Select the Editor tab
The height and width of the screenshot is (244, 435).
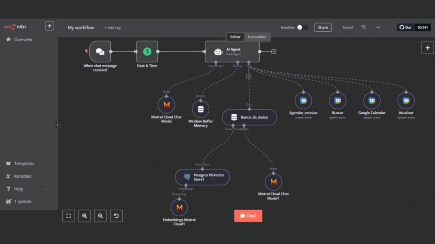click(x=235, y=37)
